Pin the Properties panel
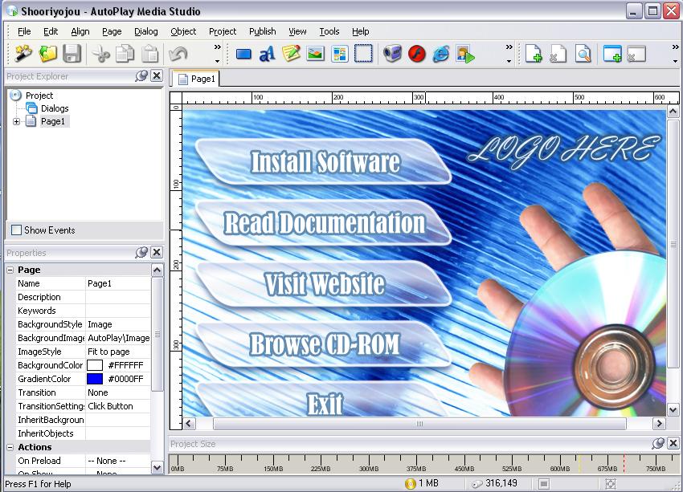This screenshot has width=683, height=492. pos(141,252)
